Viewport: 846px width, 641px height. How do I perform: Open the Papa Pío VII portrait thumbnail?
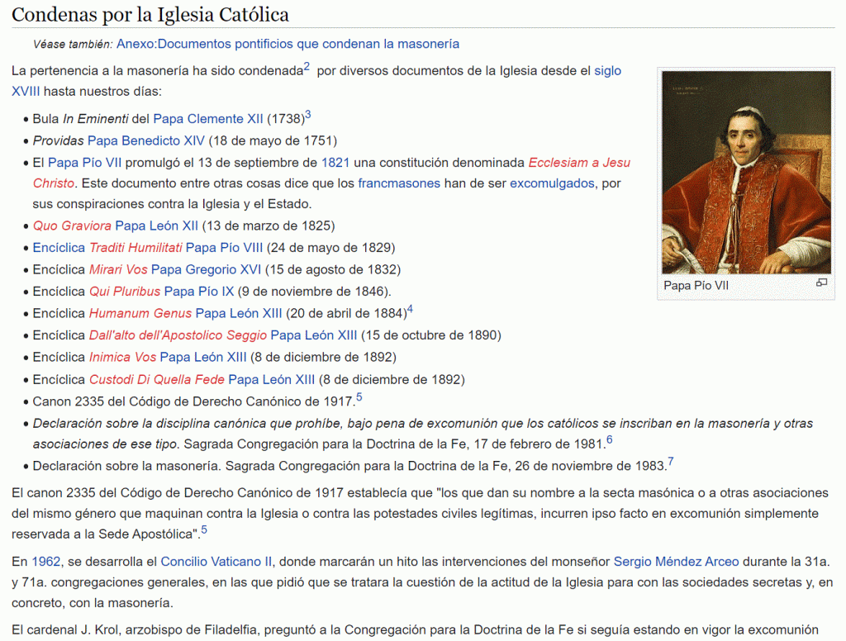click(x=746, y=172)
